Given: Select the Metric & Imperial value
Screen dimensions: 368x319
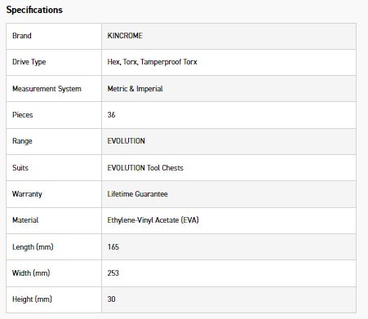Looking at the screenshot, I should [135, 89].
